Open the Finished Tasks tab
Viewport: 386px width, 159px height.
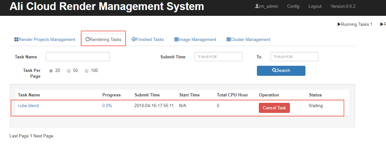point(148,39)
